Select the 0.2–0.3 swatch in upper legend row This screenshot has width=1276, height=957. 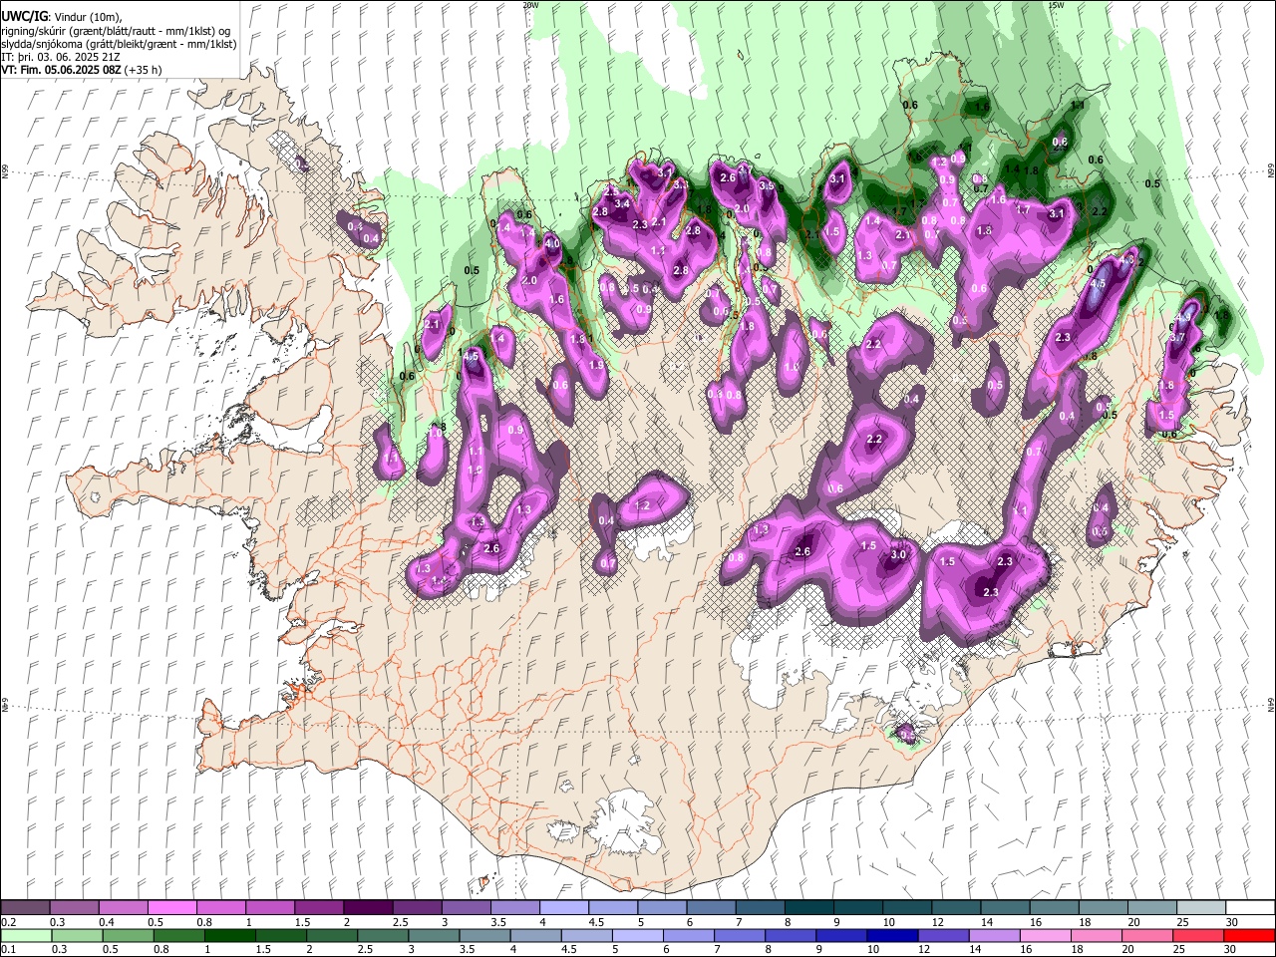(x=25, y=907)
